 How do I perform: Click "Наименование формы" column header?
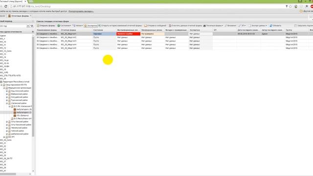click(48, 30)
